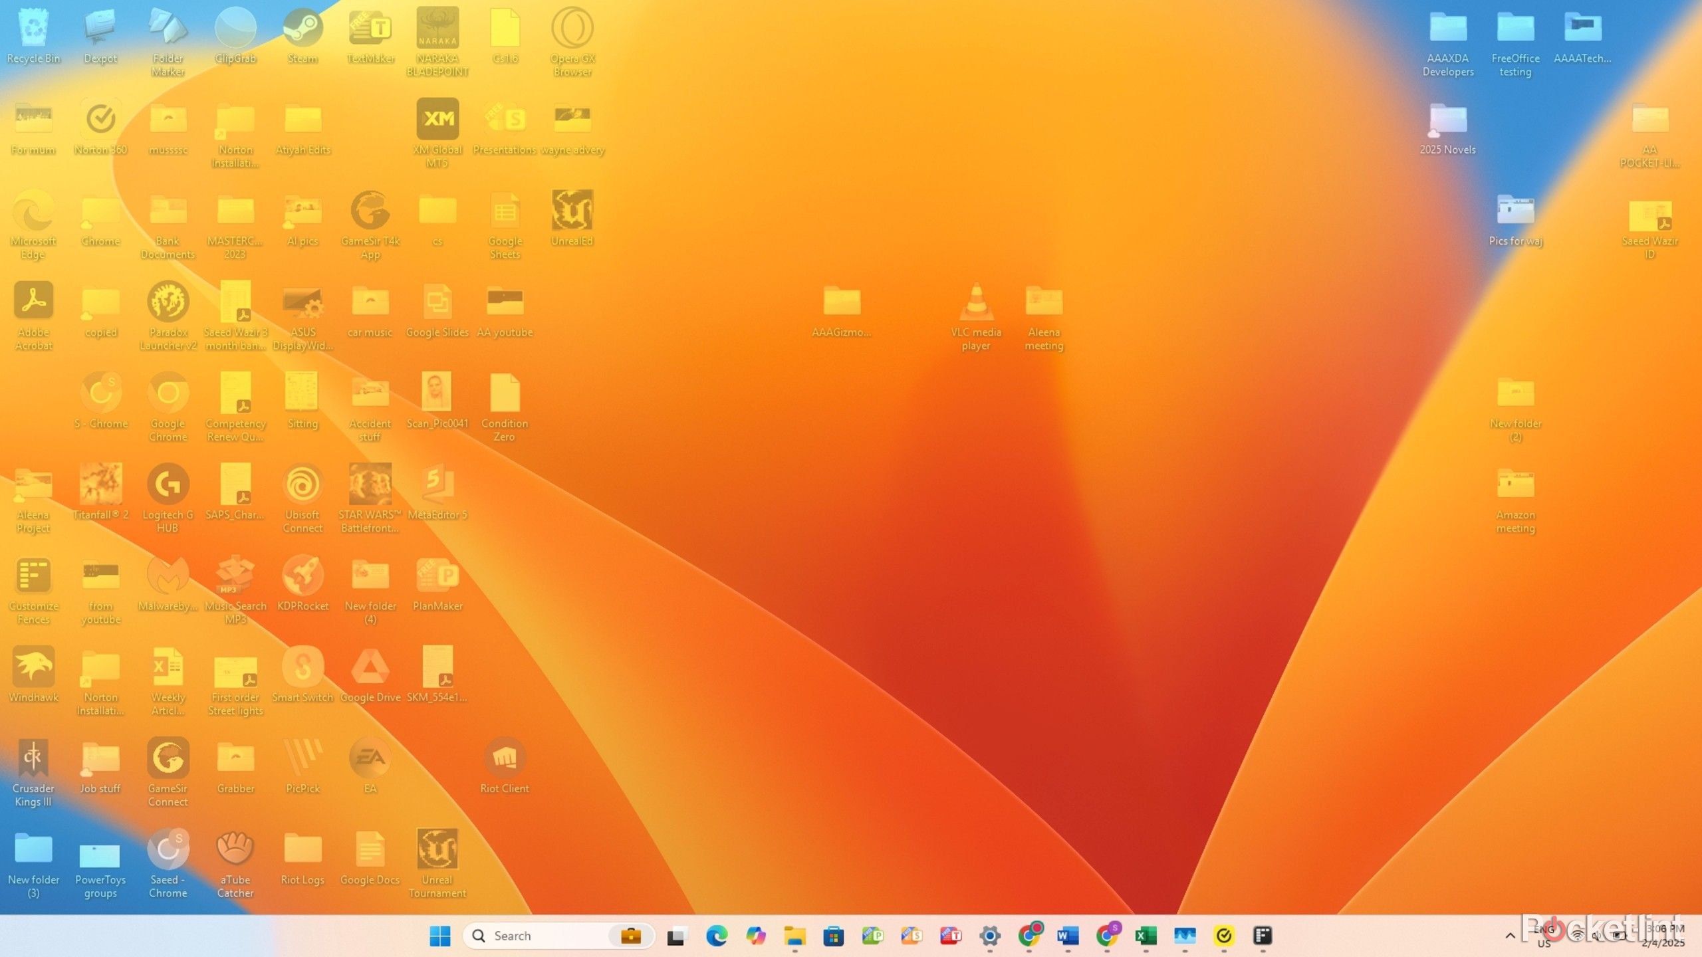
Task: Show hidden system tray icons
Action: pyautogui.click(x=1510, y=936)
